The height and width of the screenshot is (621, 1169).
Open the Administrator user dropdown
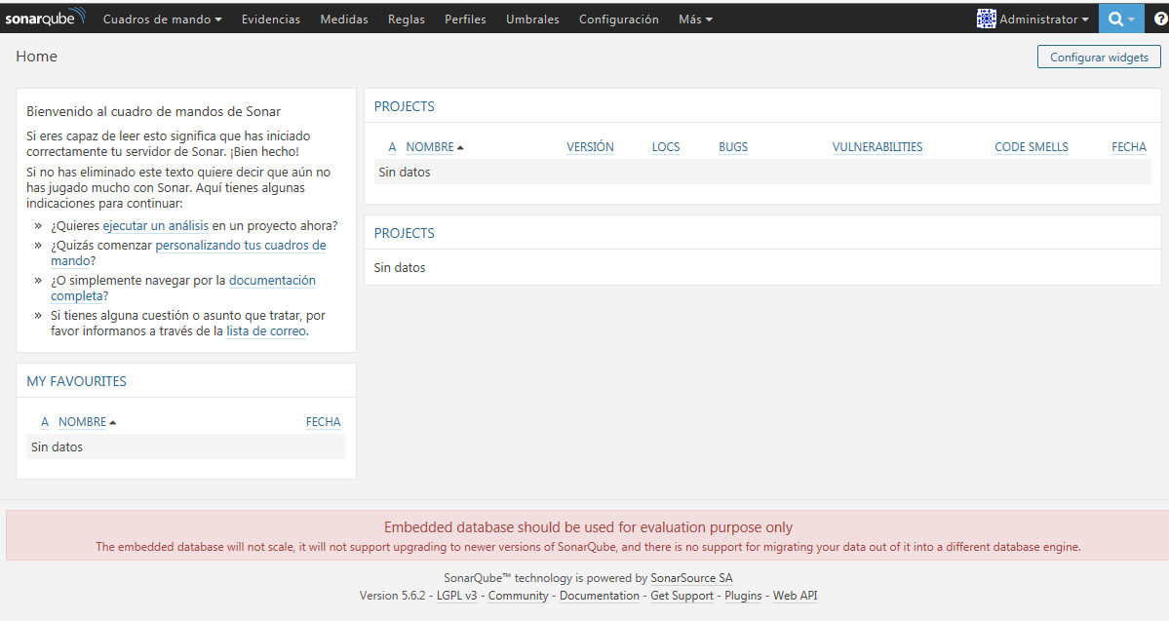pos(1043,19)
